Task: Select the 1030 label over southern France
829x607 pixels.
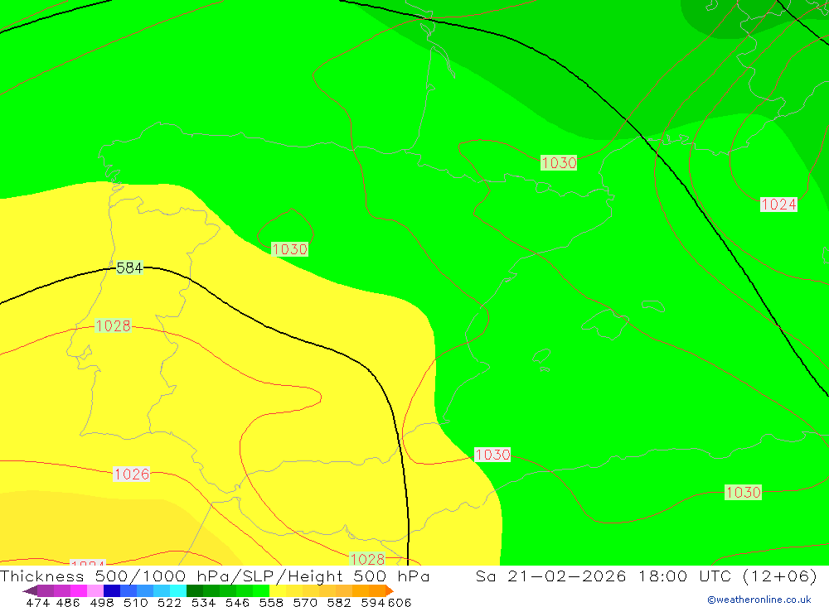Action: [559, 162]
